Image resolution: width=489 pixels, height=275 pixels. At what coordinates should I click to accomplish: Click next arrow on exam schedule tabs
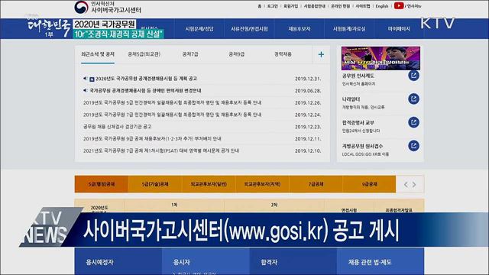click(x=414, y=185)
